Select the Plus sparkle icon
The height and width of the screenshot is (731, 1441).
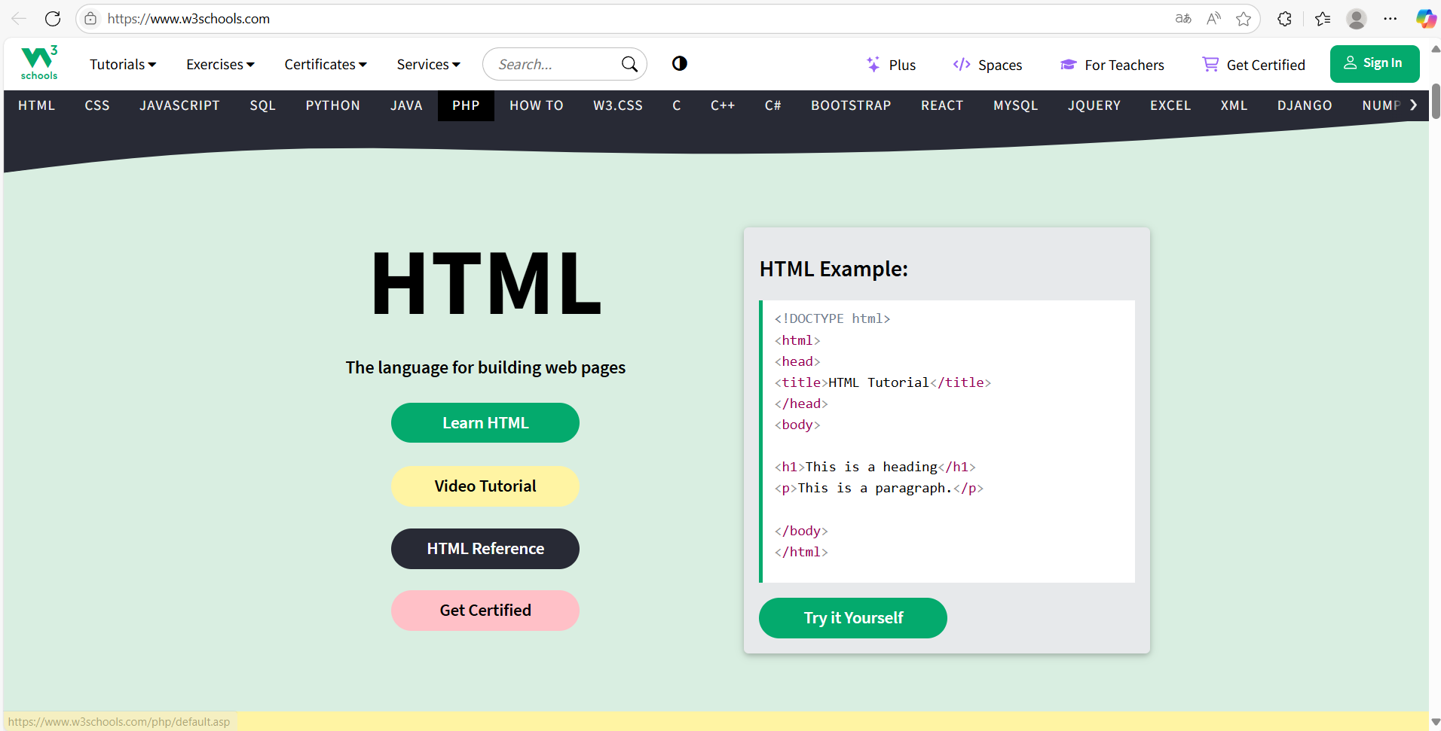click(873, 65)
